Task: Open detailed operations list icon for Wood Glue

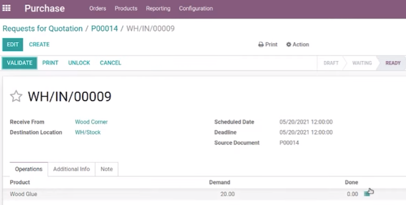Action: tap(367, 194)
